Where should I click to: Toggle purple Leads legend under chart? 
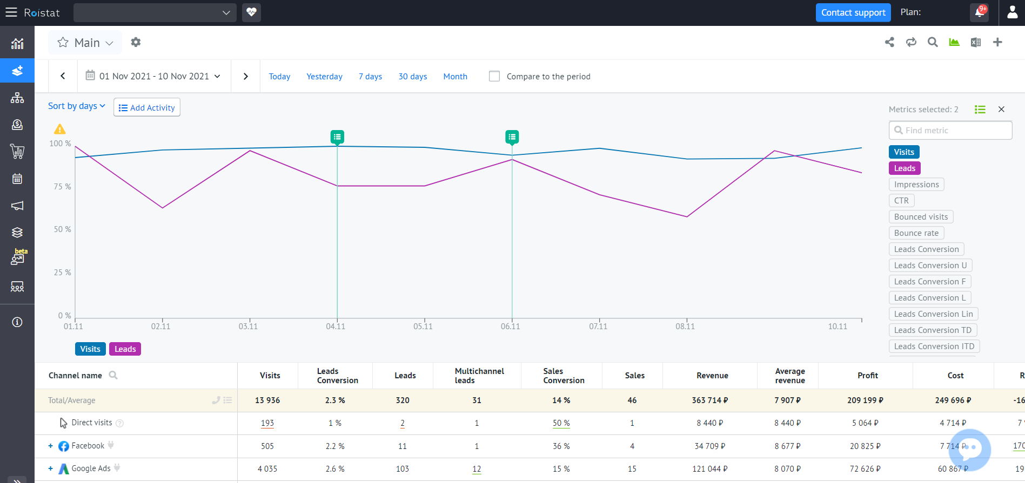click(125, 349)
